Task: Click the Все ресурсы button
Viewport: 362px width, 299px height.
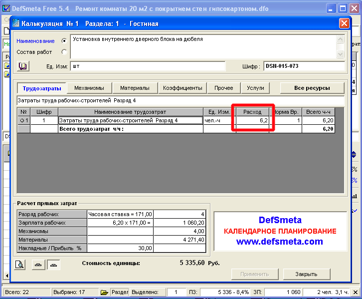Action: pyautogui.click(x=312, y=88)
